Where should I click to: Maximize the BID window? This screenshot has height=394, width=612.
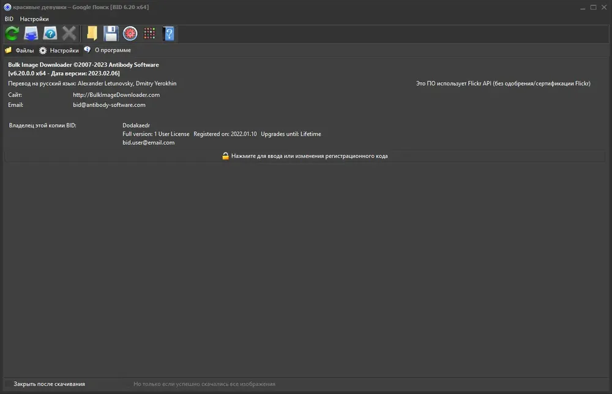pyautogui.click(x=593, y=7)
